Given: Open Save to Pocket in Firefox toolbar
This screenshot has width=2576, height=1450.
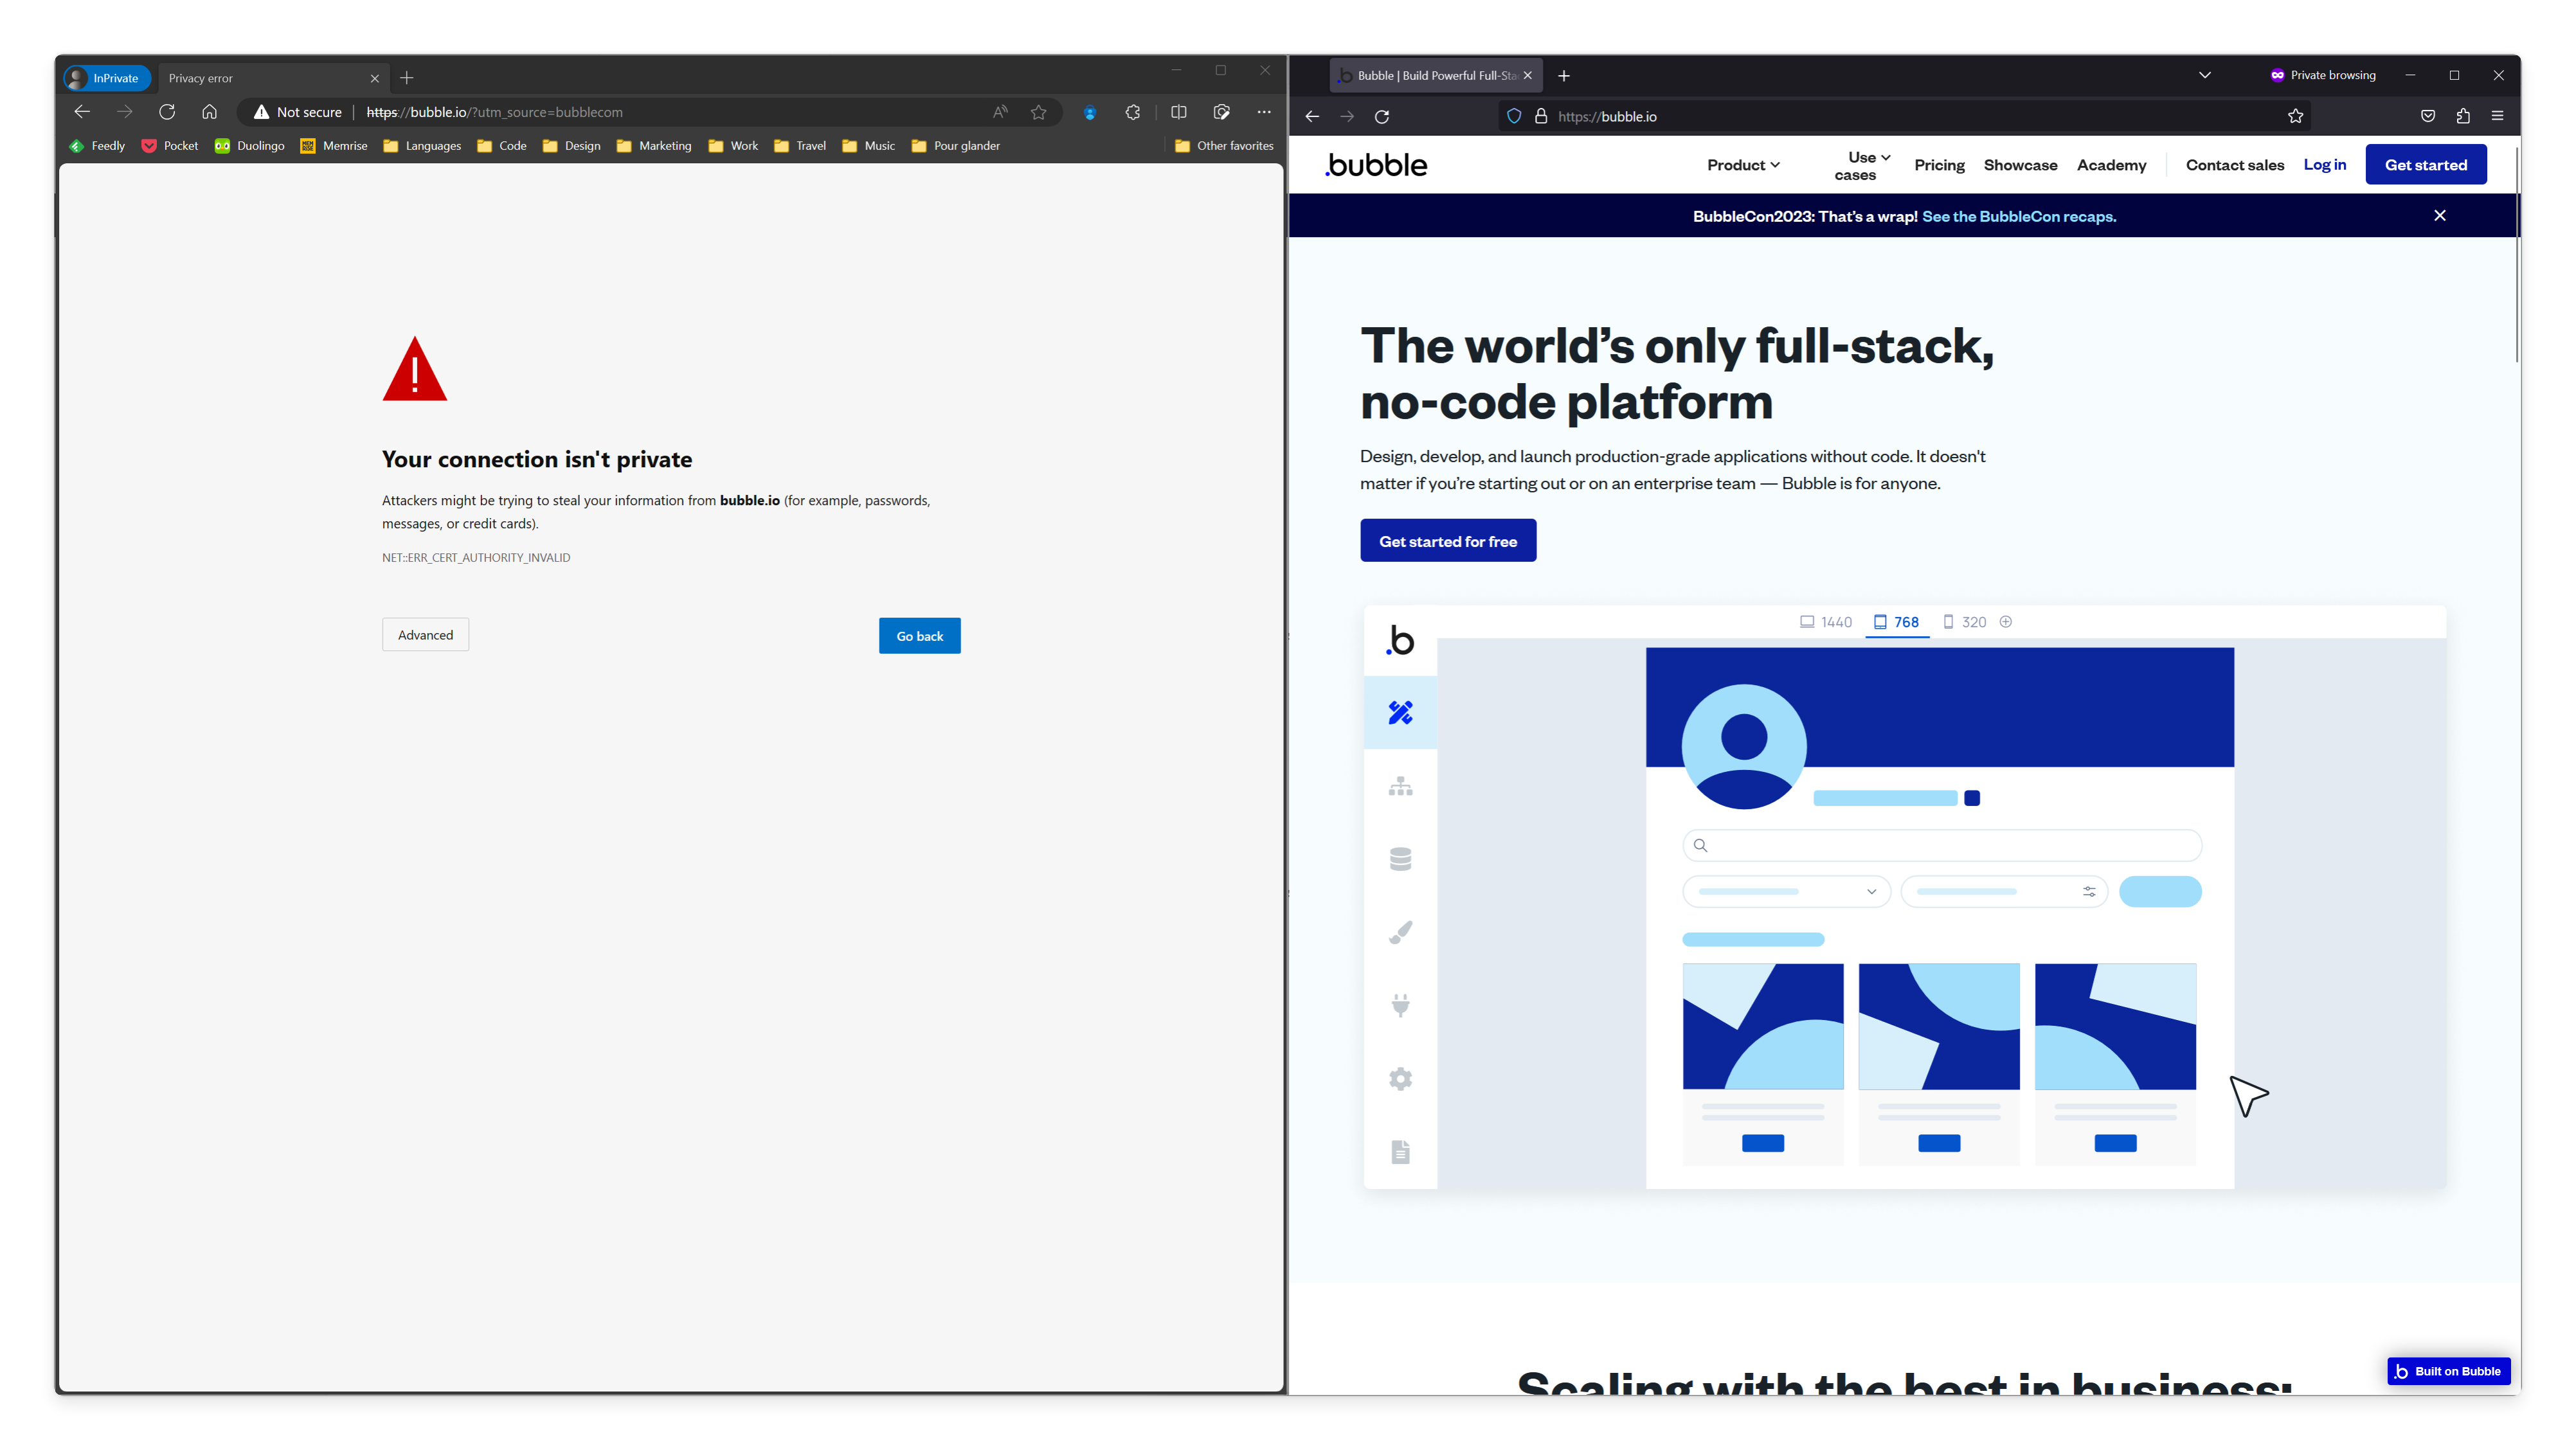Looking at the screenshot, I should coord(2427,116).
